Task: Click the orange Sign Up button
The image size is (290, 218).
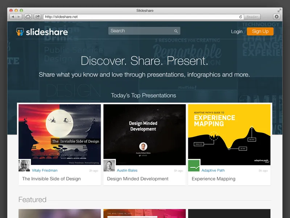Action: pyautogui.click(x=260, y=31)
